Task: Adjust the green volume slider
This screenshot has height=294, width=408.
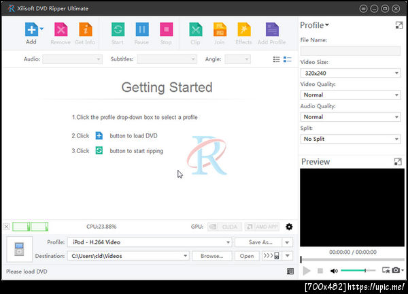Action: tap(358, 271)
